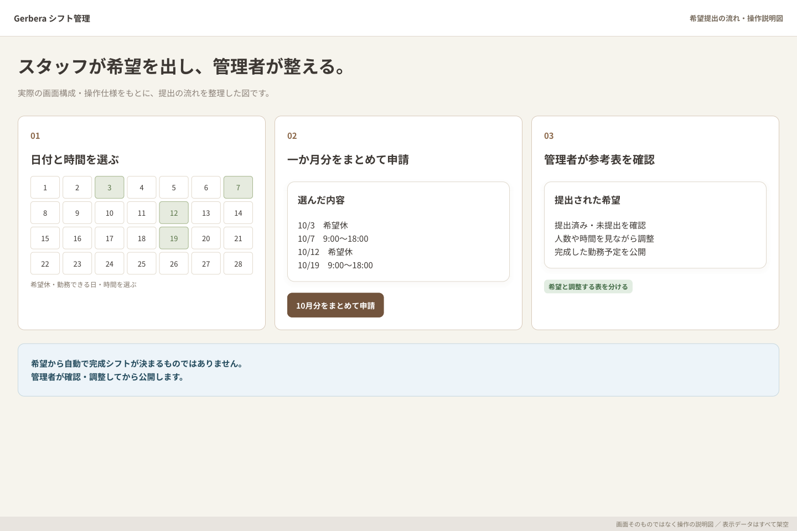
Task: Click the 10/7 9:00〜18:00 entry
Action: click(x=333, y=239)
